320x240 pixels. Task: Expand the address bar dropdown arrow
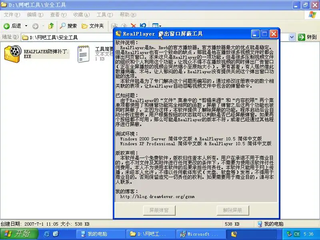[x=292, y=37]
